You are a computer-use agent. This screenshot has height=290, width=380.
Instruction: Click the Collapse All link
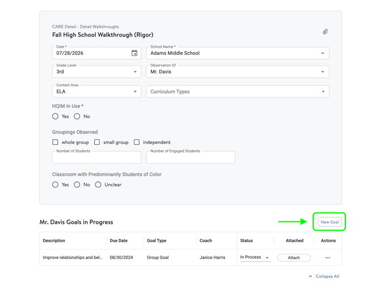327,276
